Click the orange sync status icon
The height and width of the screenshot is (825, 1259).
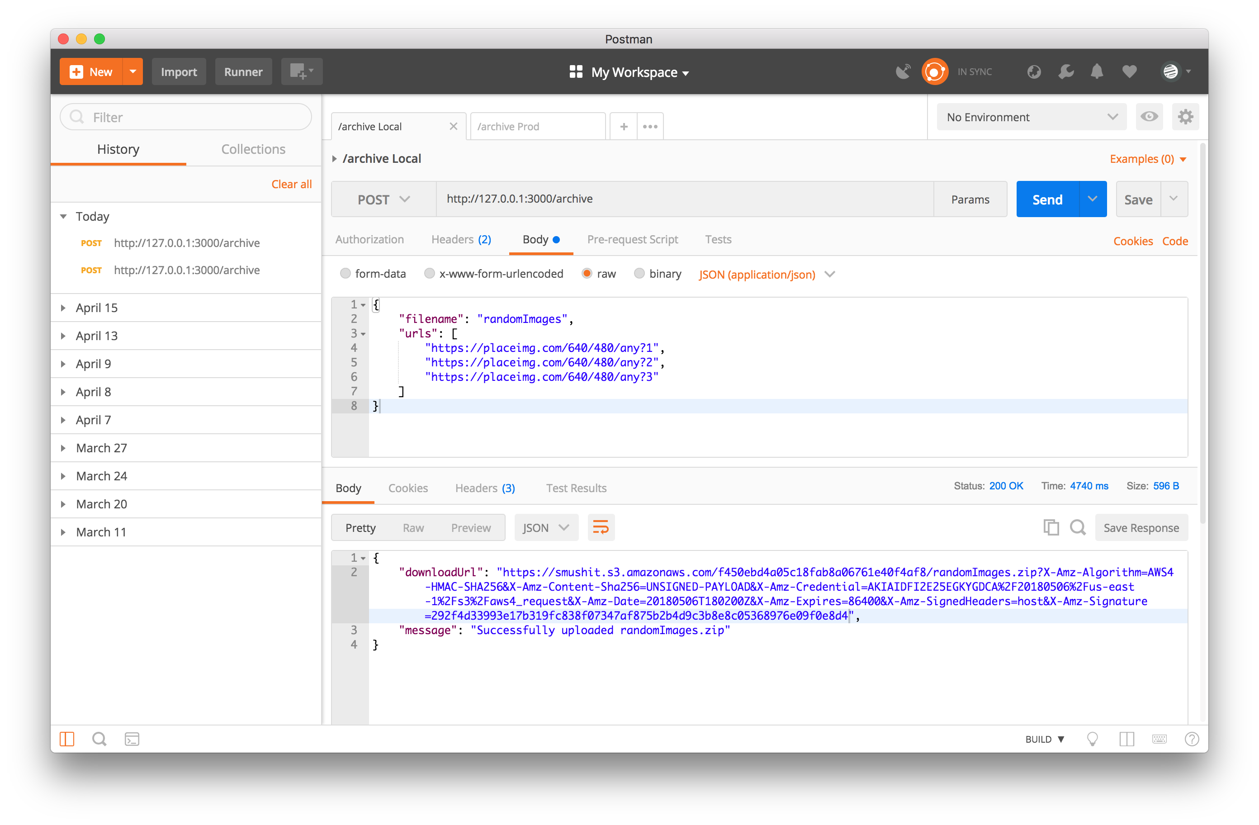935,71
